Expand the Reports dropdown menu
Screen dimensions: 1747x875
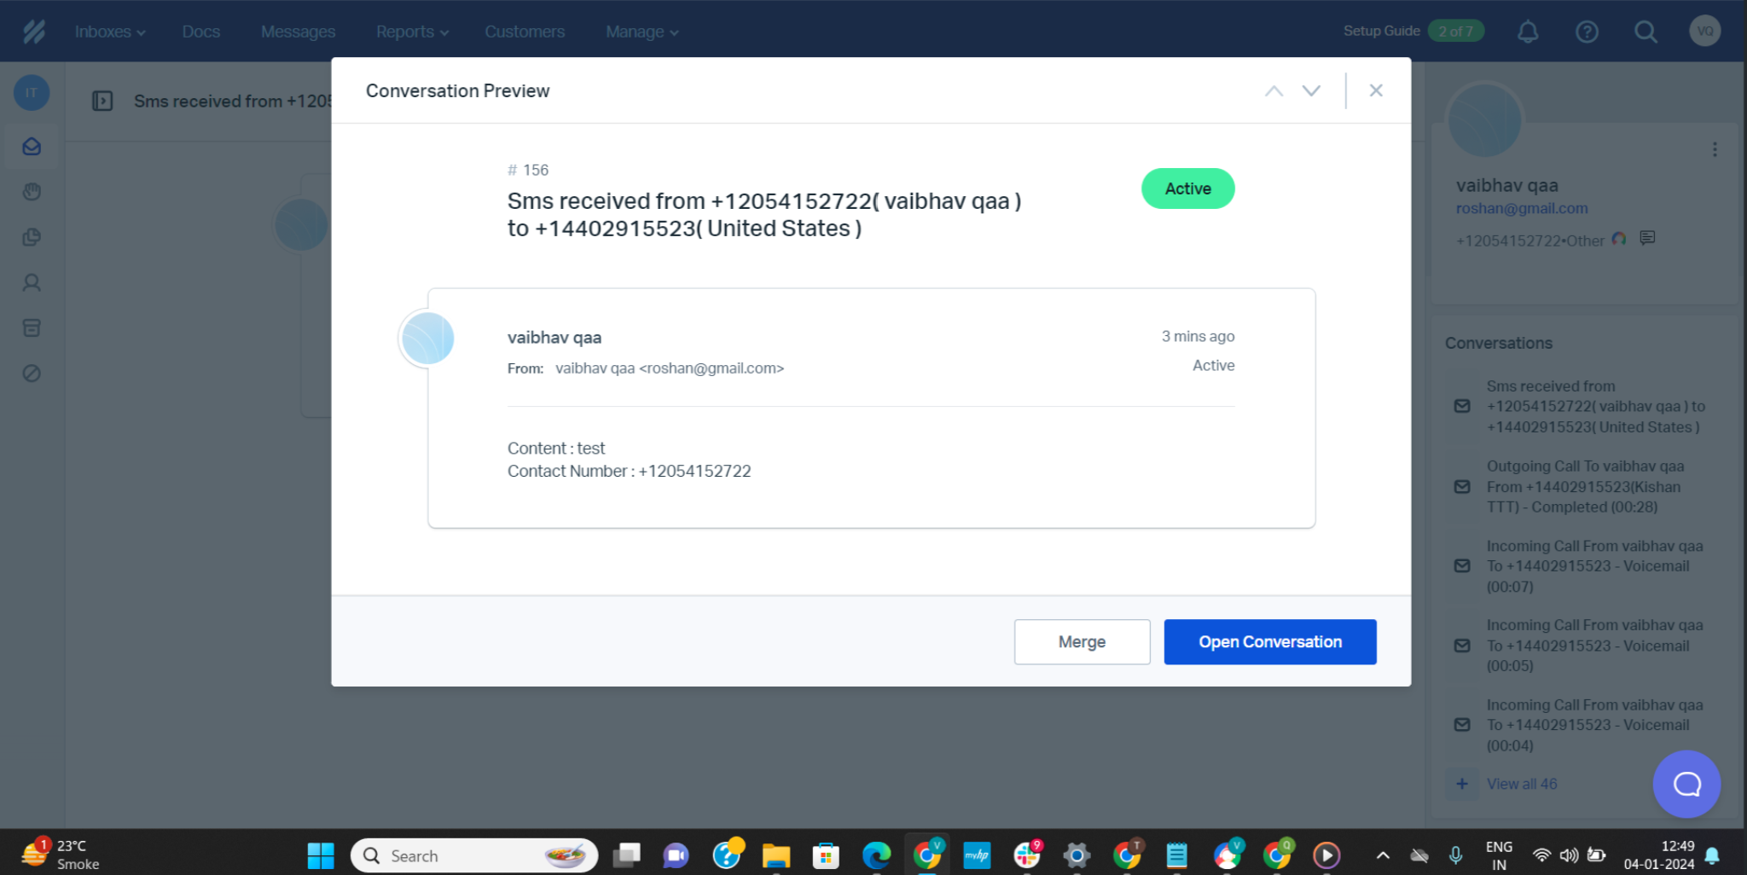tap(412, 32)
